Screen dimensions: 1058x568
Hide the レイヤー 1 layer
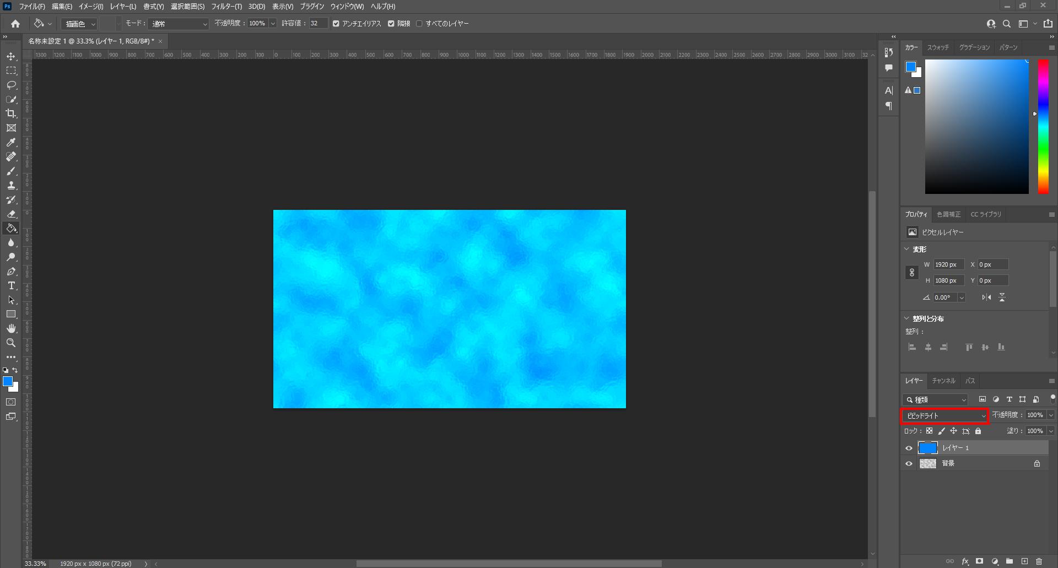coord(909,448)
